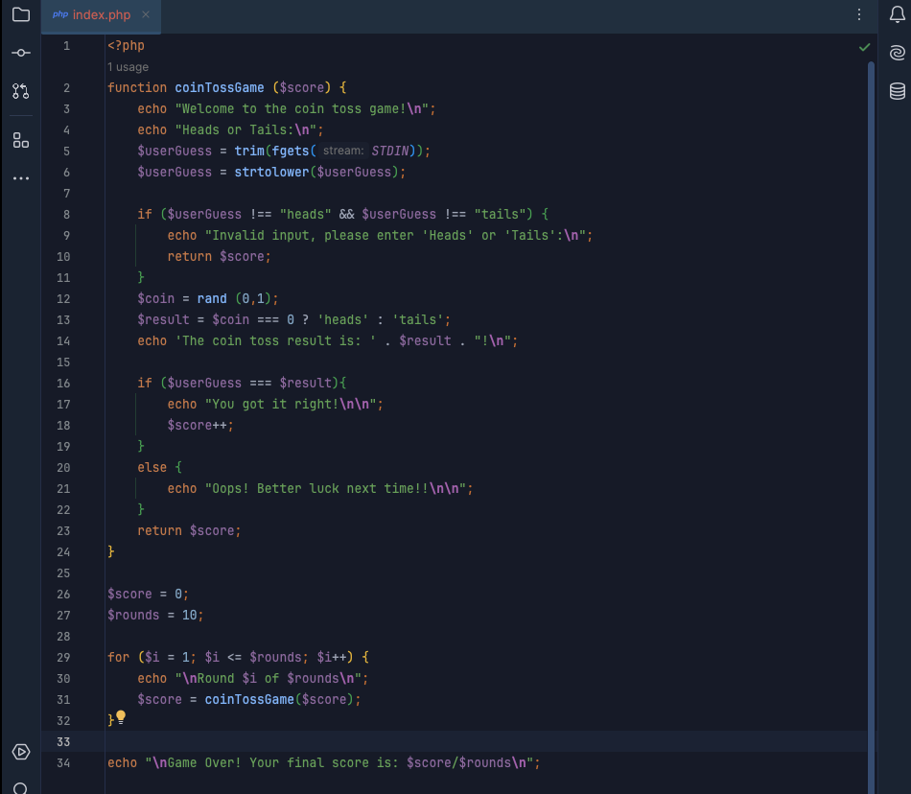Click the 'function' keyword on line 2
This screenshot has height=794, width=911.
tap(137, 87)
